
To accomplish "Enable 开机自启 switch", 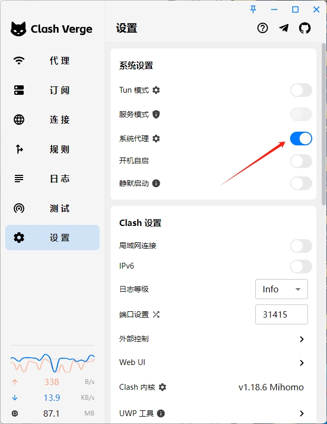I will click(301, 161).
